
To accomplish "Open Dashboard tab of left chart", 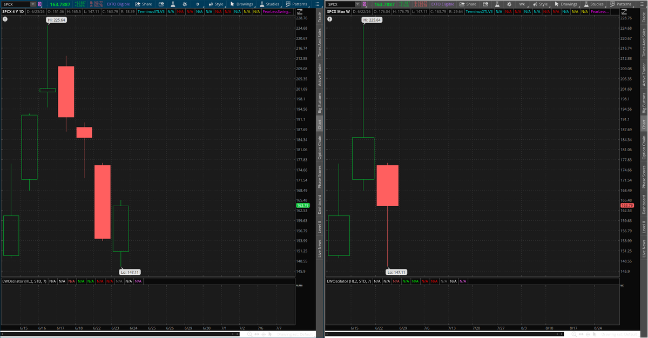I will coord(320,204).
